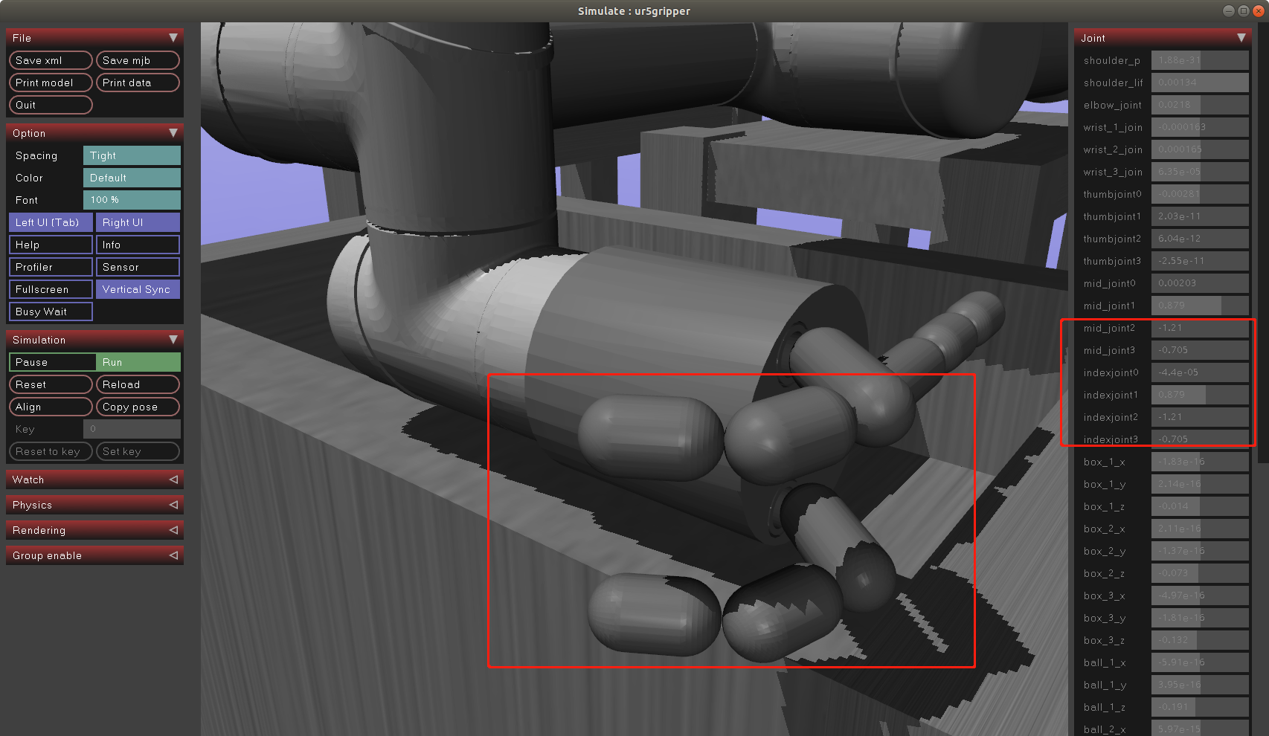This screenshot has width=1269, height=736.
Task: Expand the Physics section
Action: click(94, 505)
